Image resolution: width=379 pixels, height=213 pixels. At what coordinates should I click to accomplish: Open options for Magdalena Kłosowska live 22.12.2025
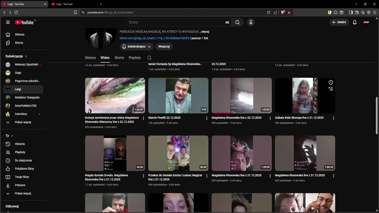[270, 118]
